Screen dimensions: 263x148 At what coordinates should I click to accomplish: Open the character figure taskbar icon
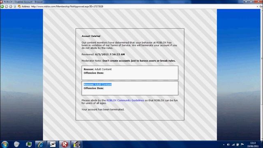(76, 144)
